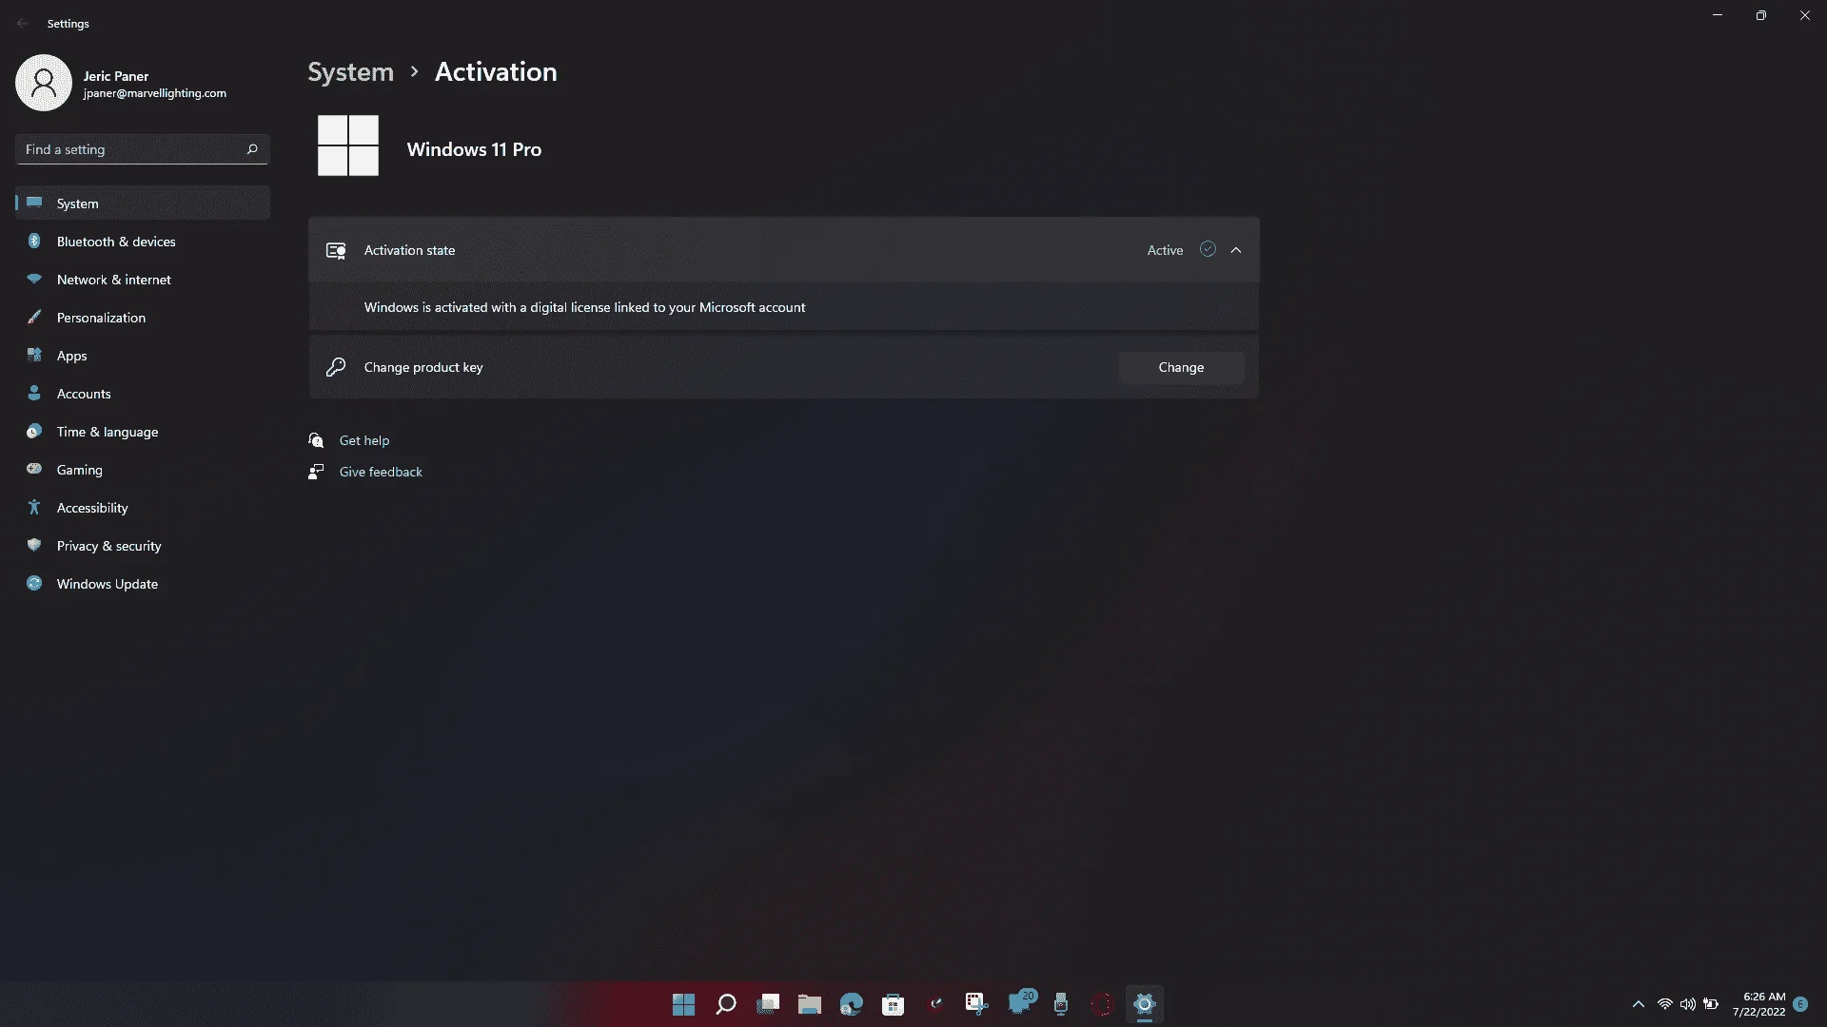Open Windows Update settings
This screenshot has height=1027, width=1827.
143,584
